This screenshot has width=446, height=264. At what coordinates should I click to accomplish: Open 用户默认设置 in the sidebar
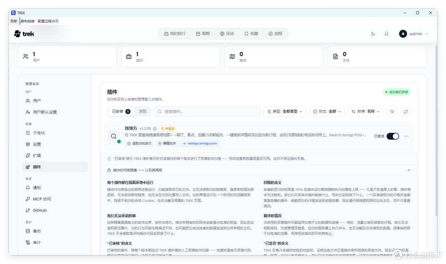coord(55,112)
